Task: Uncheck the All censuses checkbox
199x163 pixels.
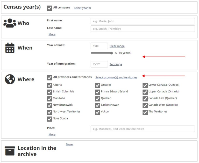Action: [49, 8]
